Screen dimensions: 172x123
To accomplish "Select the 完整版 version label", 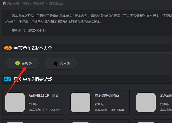I will click(27, 64).
